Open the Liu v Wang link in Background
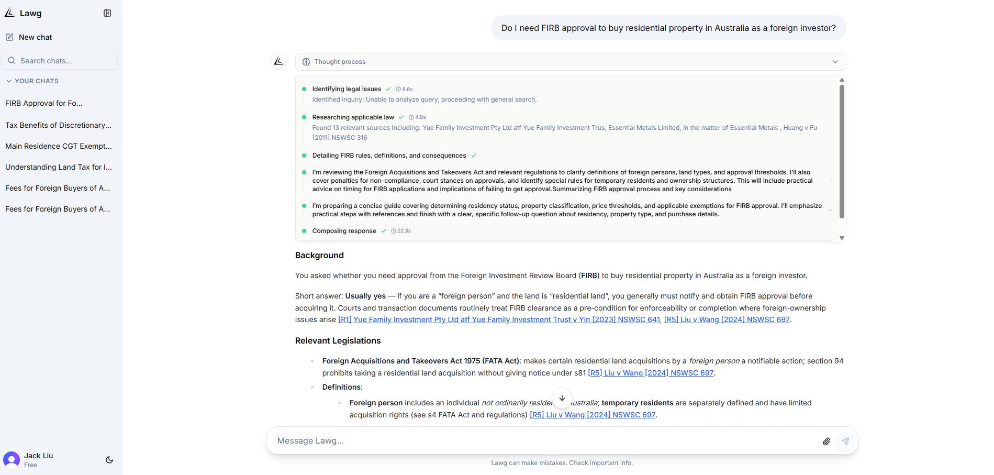This screenshot has width=994, height=475. (x=727, y=319)
